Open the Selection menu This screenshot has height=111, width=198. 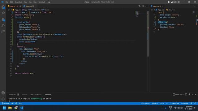pos(18,2)
